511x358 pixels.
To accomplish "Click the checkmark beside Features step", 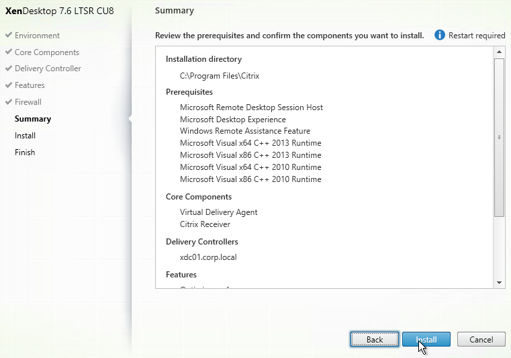I will coord(9,85).
